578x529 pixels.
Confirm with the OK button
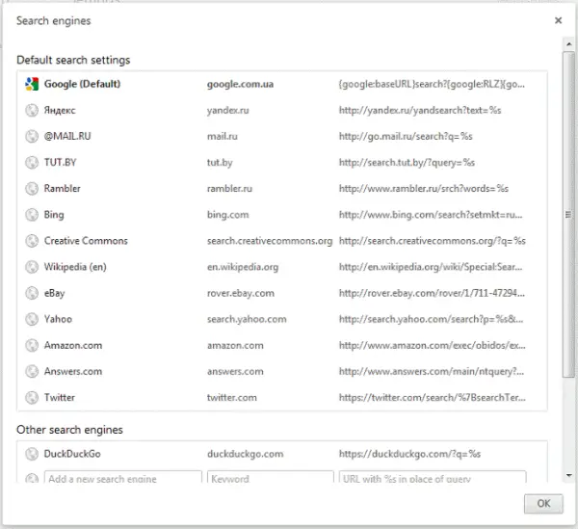(543, 504)
